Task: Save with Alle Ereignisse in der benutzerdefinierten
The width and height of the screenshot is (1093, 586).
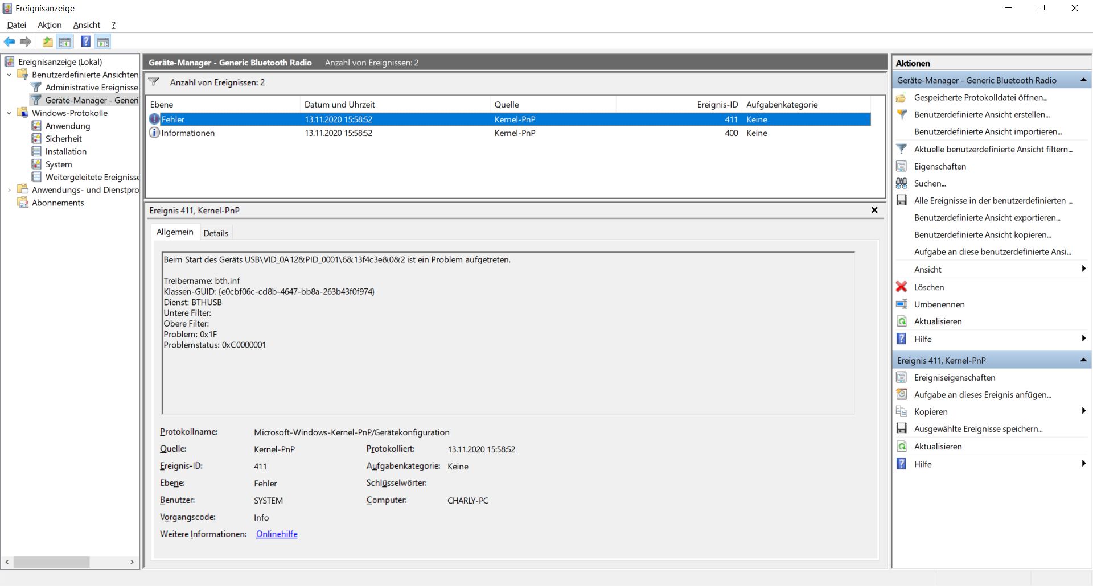Action: (993, 200)
